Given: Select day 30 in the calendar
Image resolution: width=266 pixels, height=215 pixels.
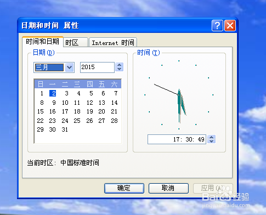Looking at the screenshot, I should pyautogui.click(x=52, y=129).
